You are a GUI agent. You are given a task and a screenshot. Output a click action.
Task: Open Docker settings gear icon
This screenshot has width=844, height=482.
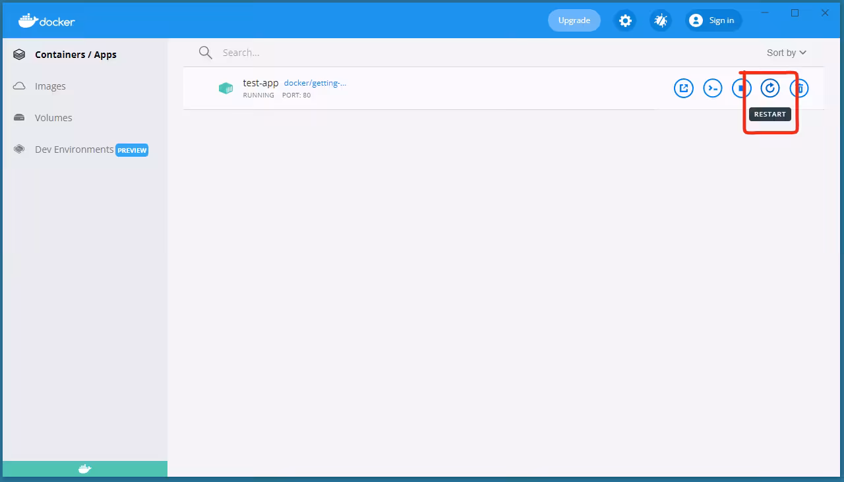pos(625,20)
